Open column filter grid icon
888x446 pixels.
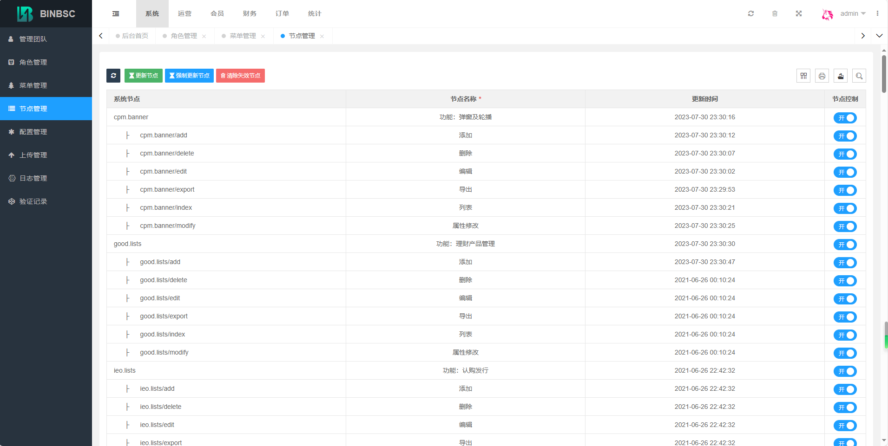[803, 76]
